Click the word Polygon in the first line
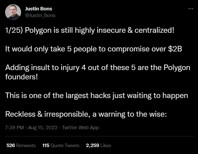 [x=38, y=31]
